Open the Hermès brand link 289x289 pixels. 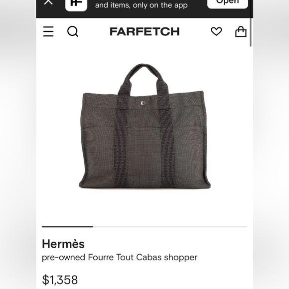pyautogui.click(x=63, y=244)
